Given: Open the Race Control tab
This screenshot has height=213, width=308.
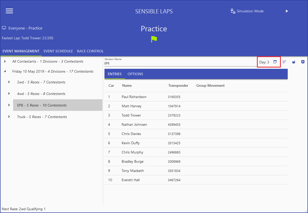Looking at the screenshot, I should tap(90, 51).
